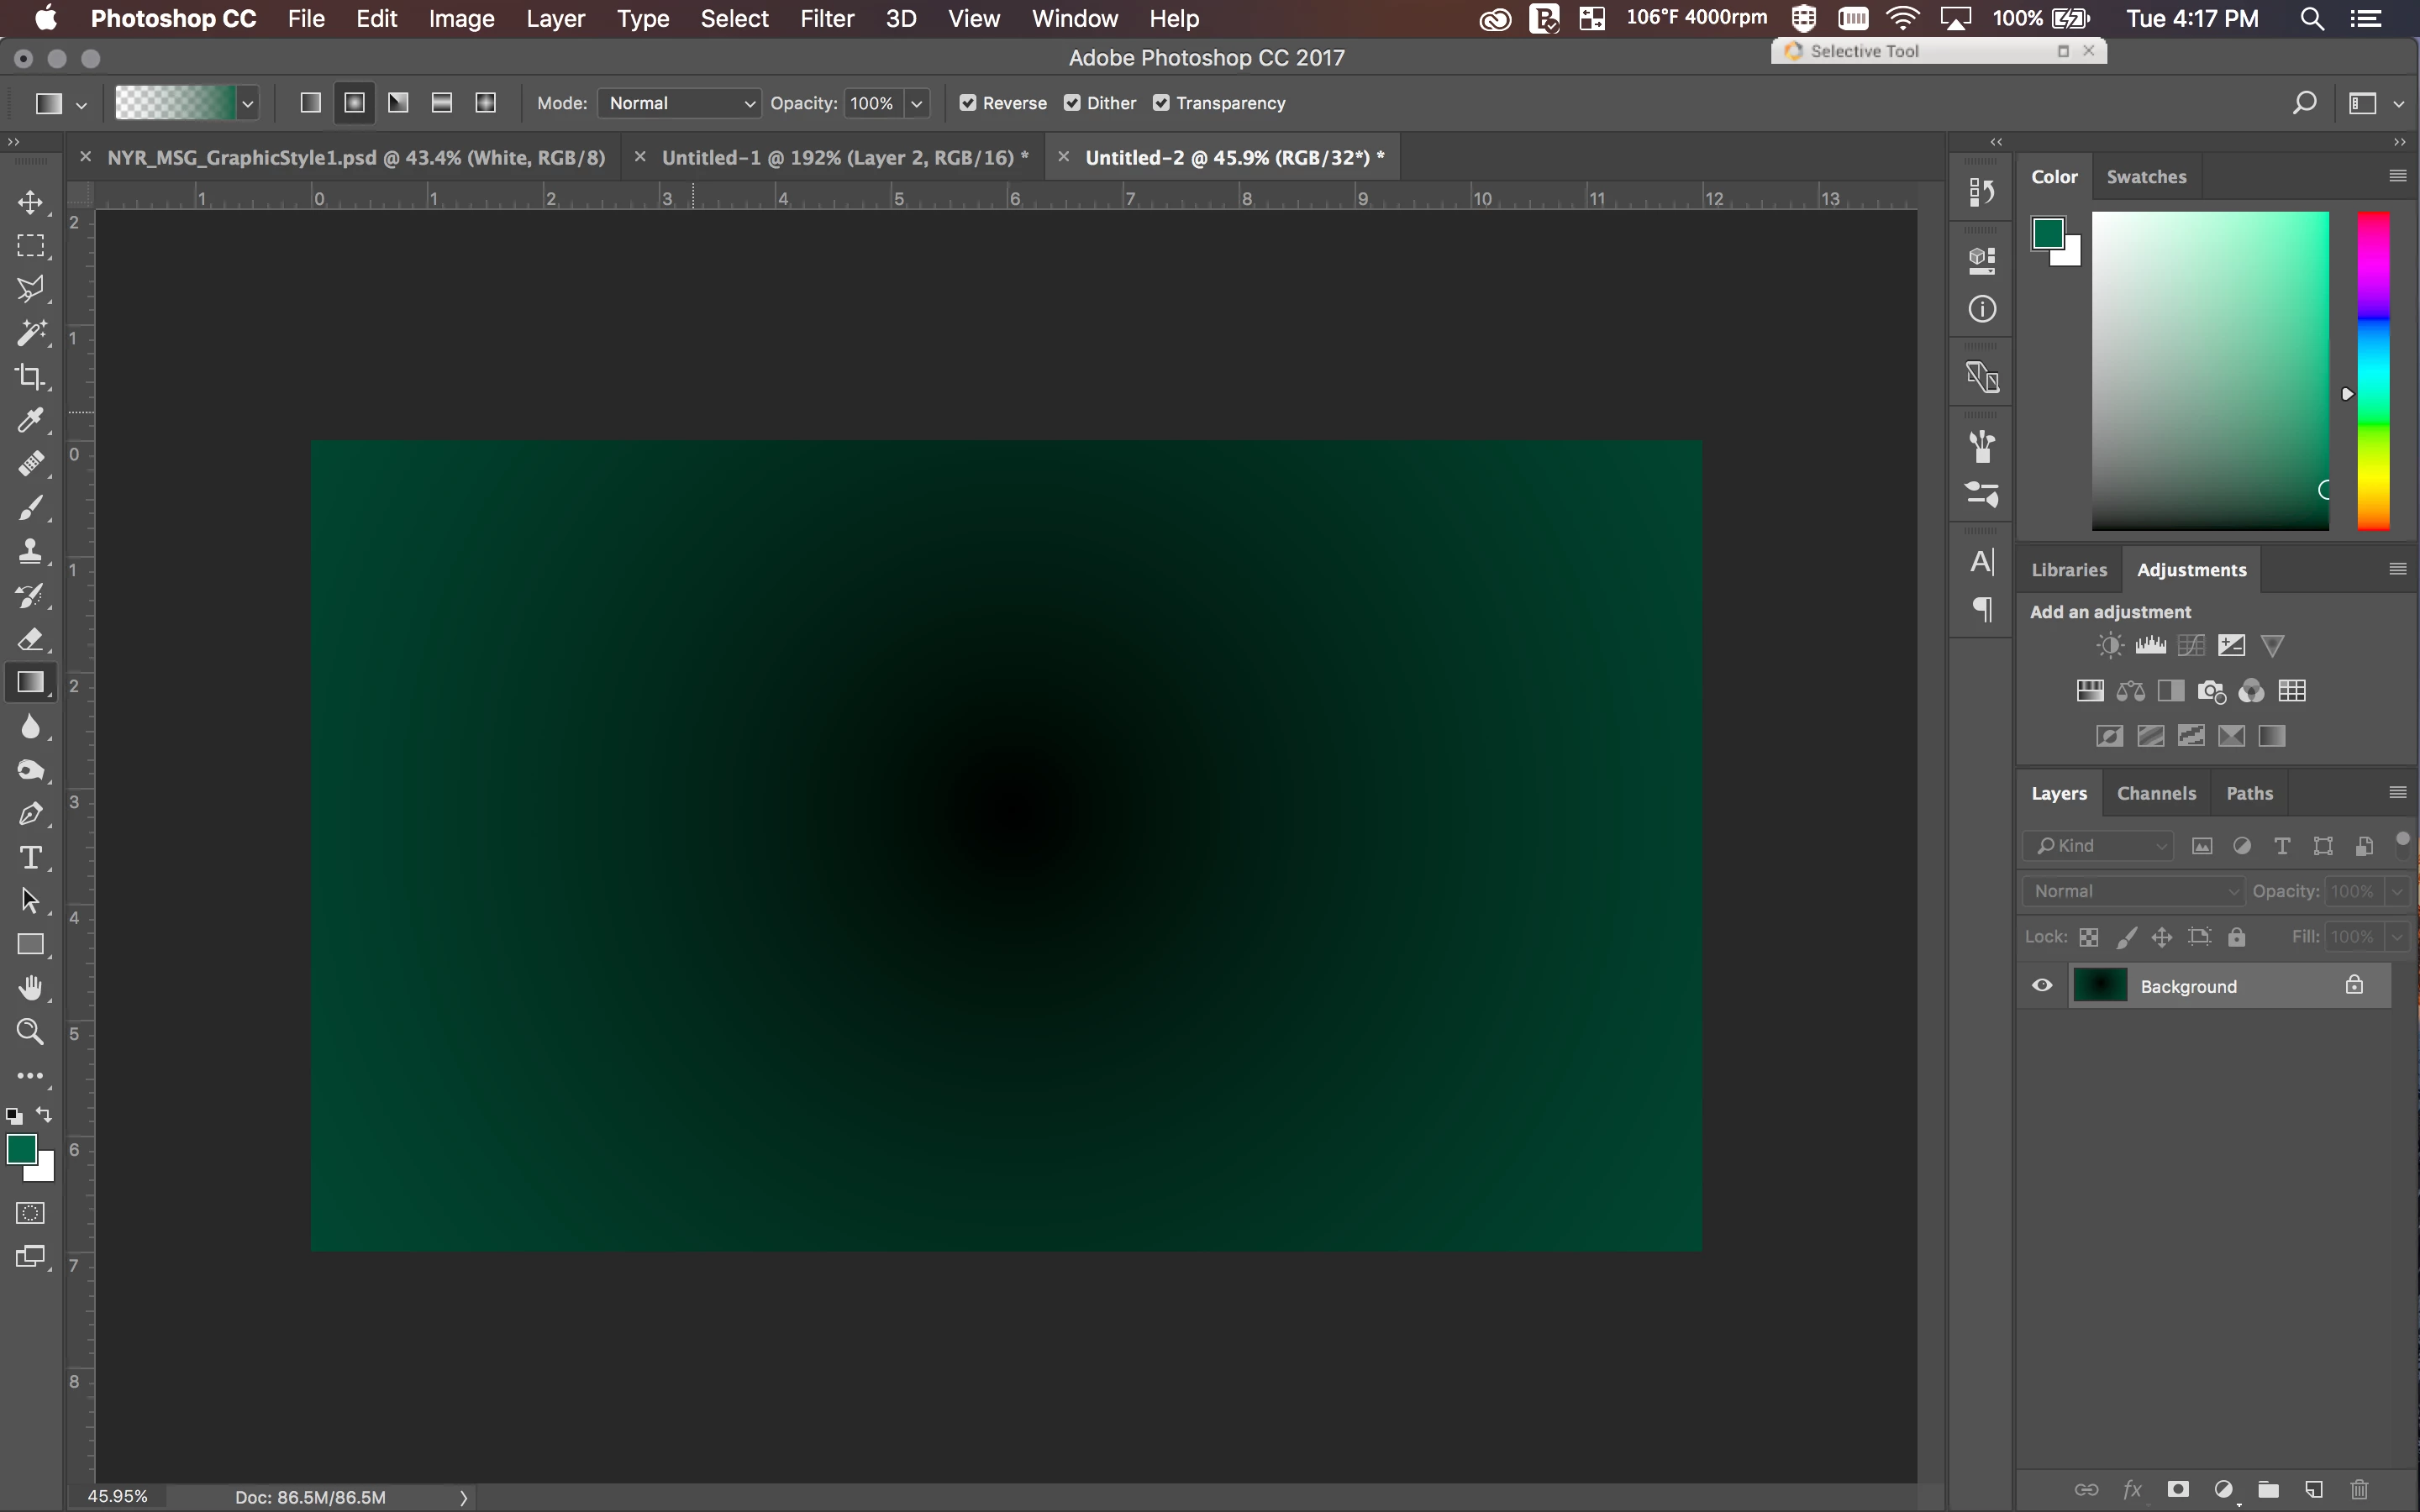The image size is (2420, 1512).
Task: Select the Zoom tool
Action: pos(30,1032)
